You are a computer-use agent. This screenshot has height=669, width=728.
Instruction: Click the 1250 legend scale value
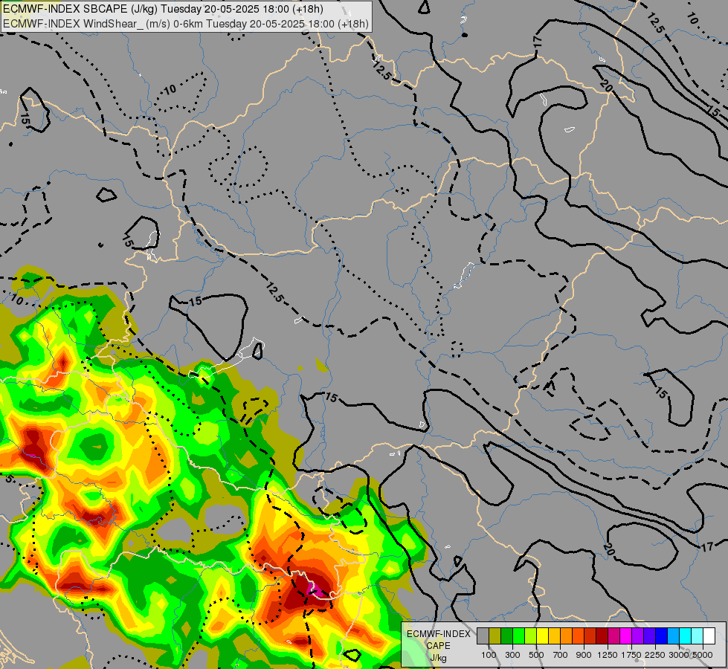coord(608,655)
